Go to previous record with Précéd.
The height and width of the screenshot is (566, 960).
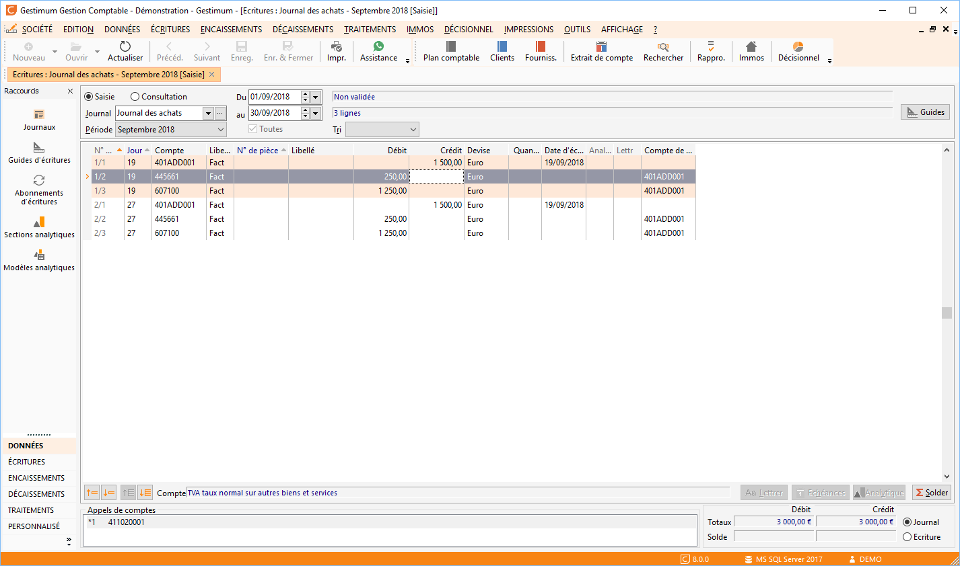[x=170, y=46]
